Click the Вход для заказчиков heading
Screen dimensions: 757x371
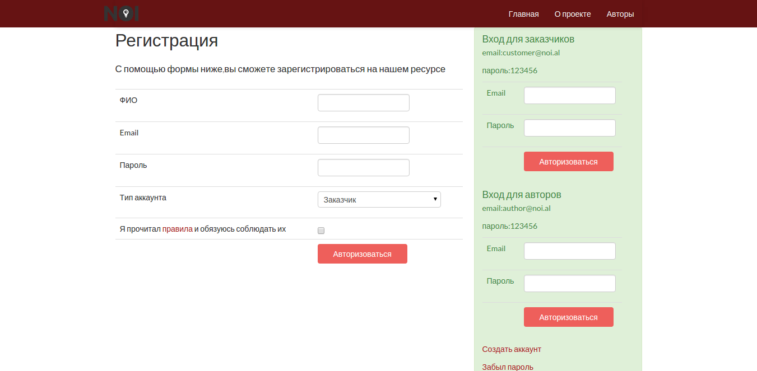[x=528, y=39]
